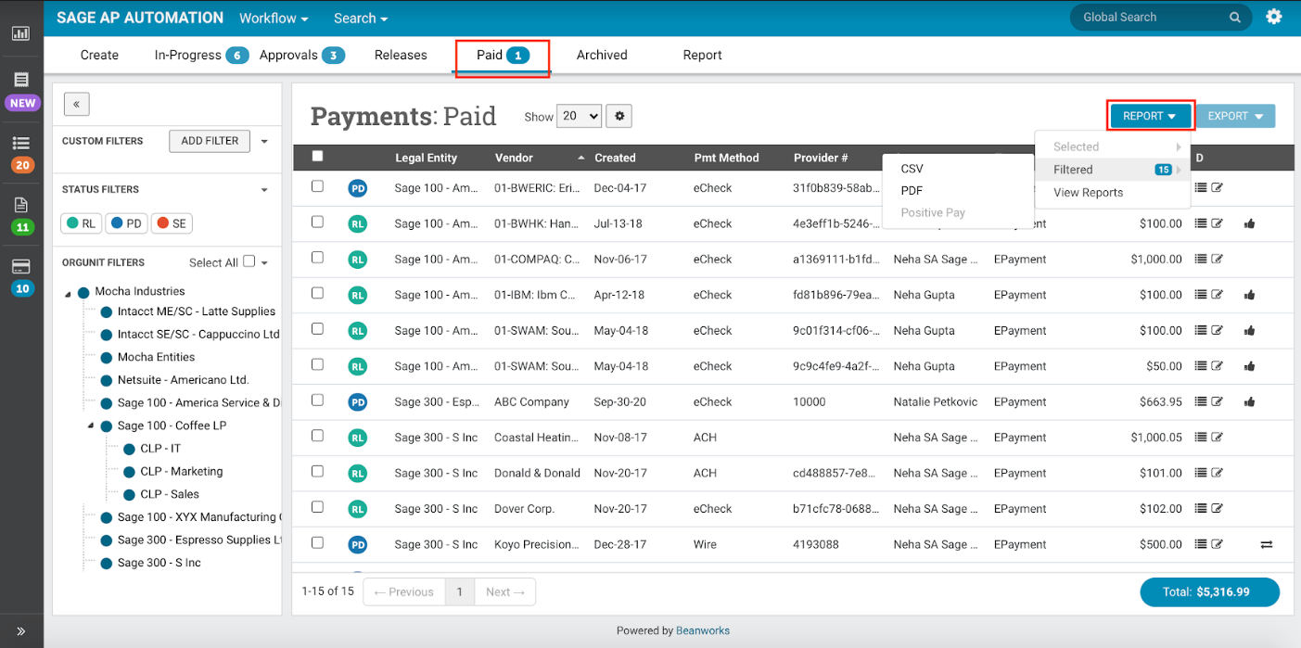
Task: Collapse the filter panel with « button
Action: [76, 104]
